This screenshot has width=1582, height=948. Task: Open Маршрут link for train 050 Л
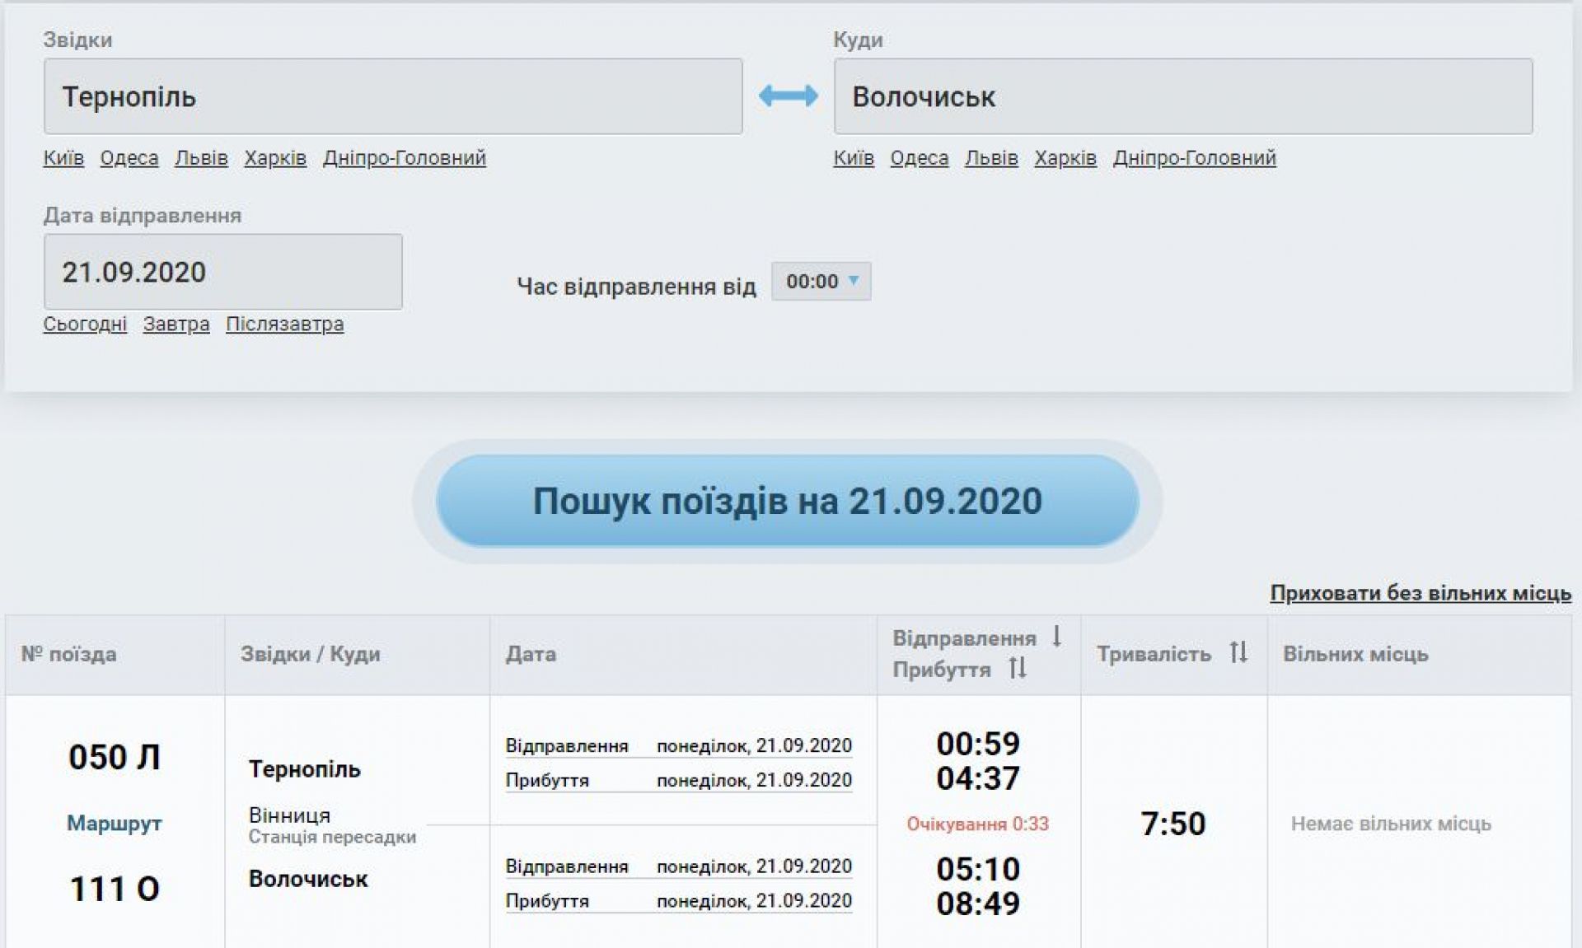tap(114, 823)
